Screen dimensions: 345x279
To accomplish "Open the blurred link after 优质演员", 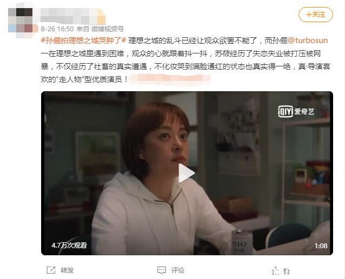I will pos(170,79).
